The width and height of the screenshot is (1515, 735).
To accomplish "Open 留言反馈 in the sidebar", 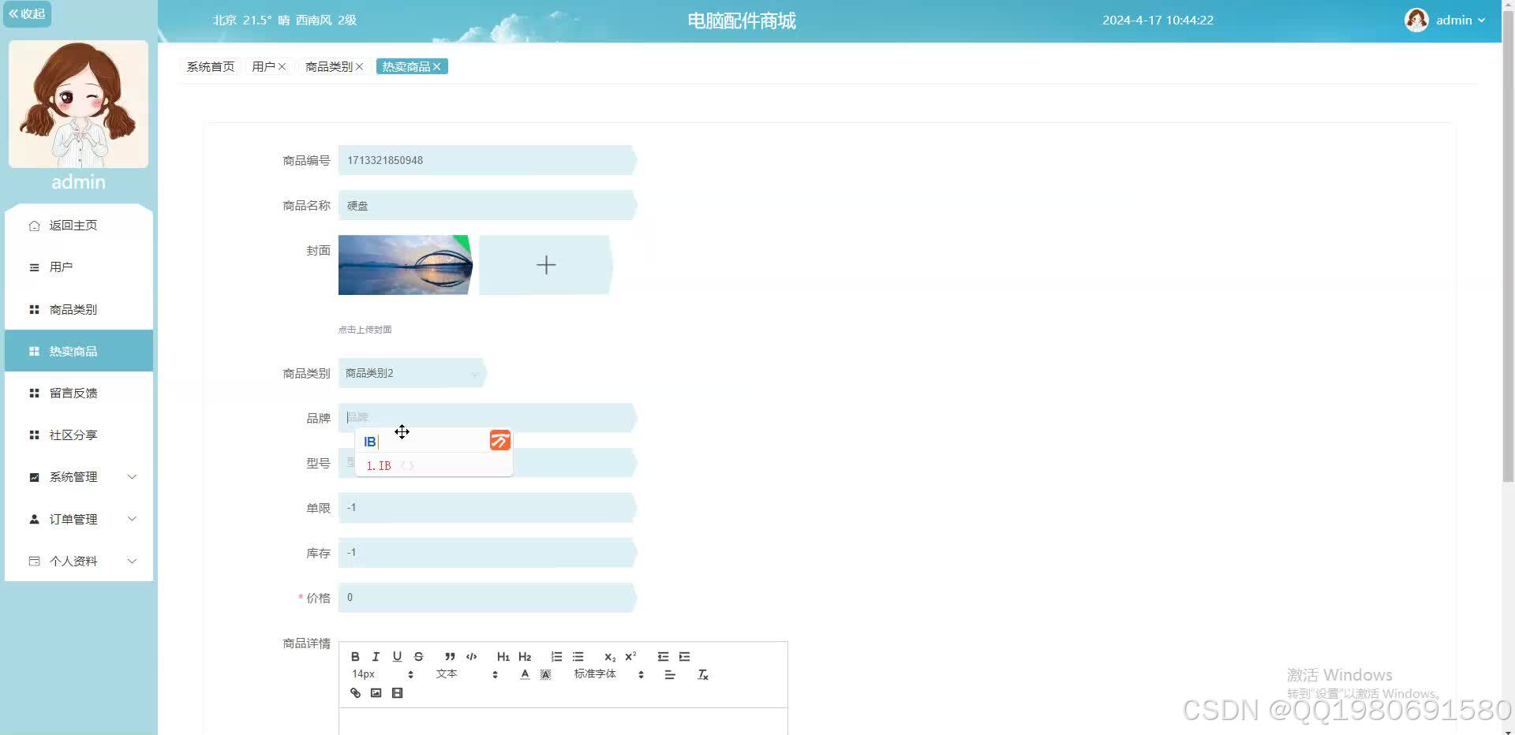I will tap(79, 393).
